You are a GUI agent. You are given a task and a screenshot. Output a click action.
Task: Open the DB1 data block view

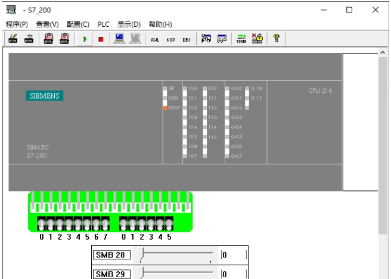187,40
